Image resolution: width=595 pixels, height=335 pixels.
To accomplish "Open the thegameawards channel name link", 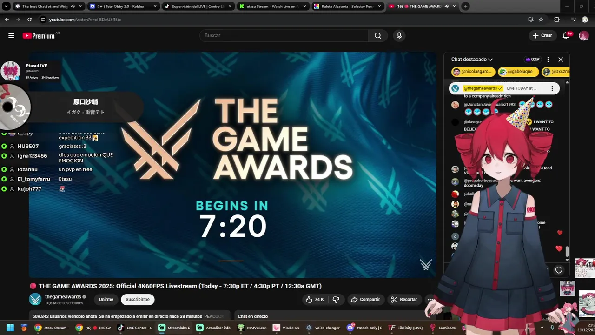I will point(63,297).
